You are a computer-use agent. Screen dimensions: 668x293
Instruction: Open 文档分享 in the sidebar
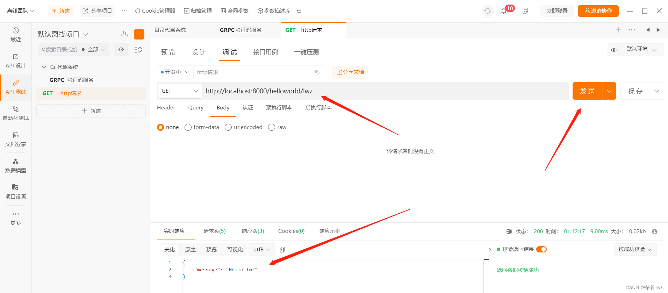tap(16, 140)
